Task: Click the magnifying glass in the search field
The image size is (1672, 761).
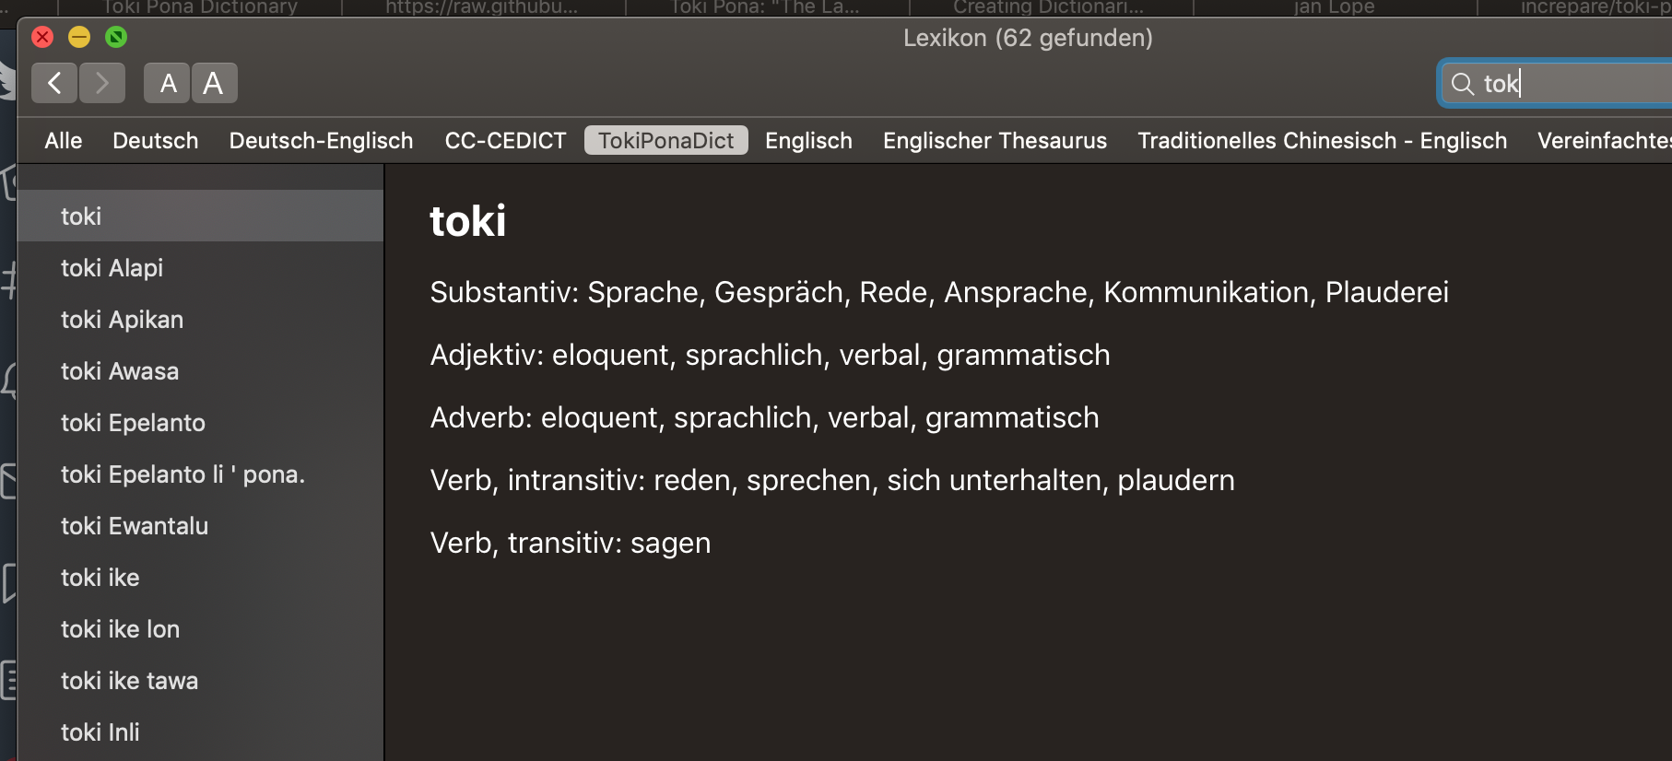Action: tap(1463, 84)
